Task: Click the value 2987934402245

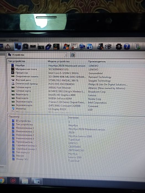Action: (76, 150)
